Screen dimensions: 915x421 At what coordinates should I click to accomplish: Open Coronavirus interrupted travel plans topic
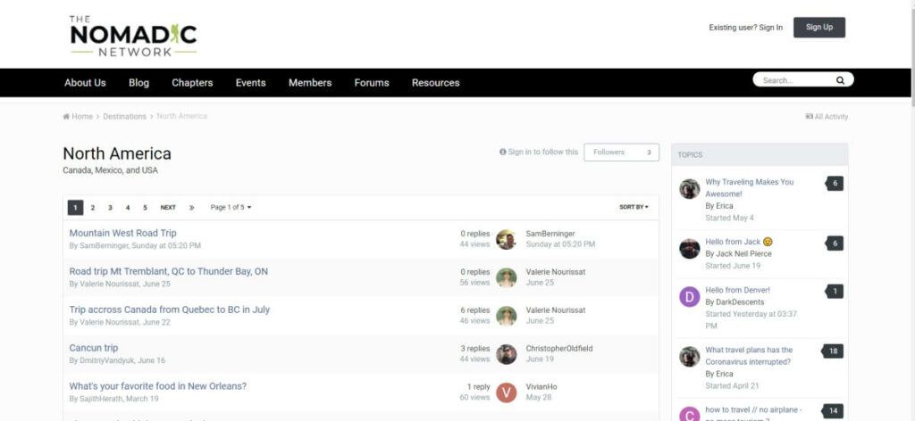pos(749,356)
